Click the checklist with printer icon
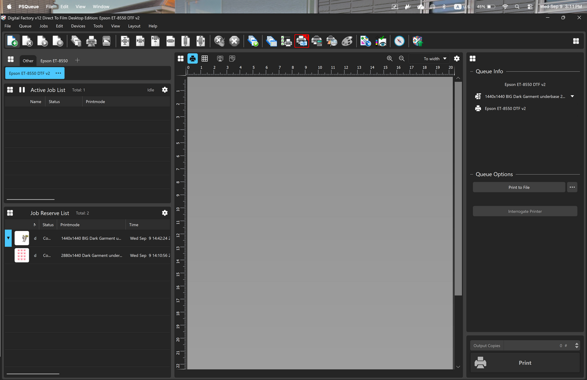 (x=287, y=42)
